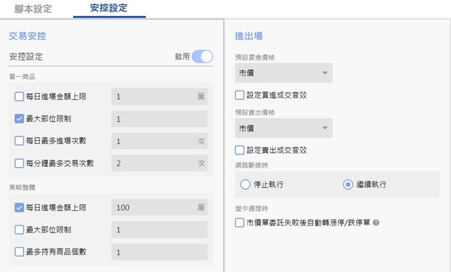Viewport: 451px width, 272px height.
Task: Enable 設定買進成交音效 checkbox
Action: point(240,95)
